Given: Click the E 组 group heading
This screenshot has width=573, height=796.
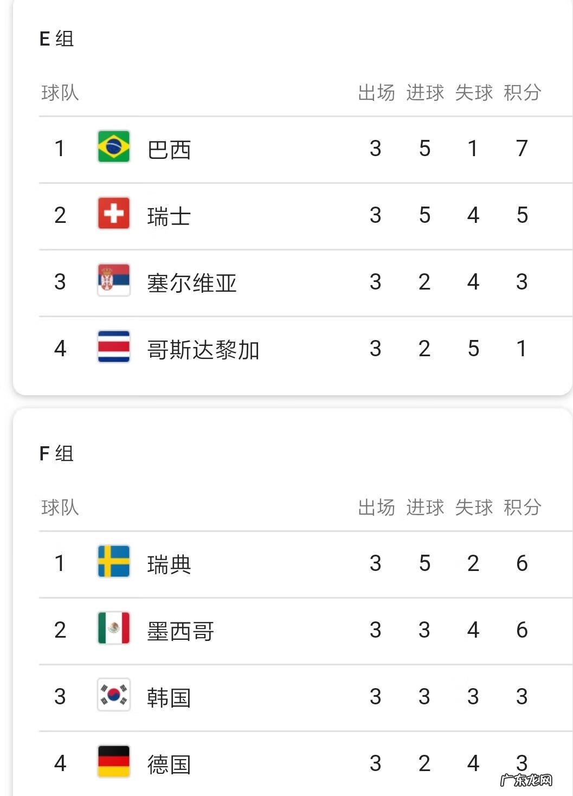Looking at the screenshot, I should 56,38.
